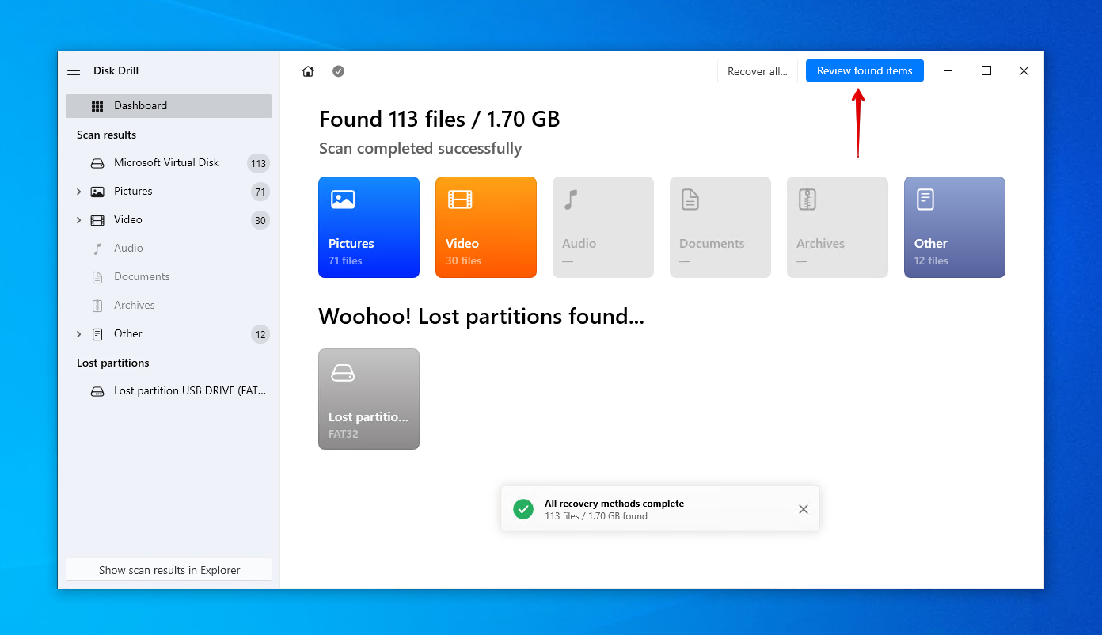Open the Documents category card
1102x635 pixels.
(x=720, y=227)
